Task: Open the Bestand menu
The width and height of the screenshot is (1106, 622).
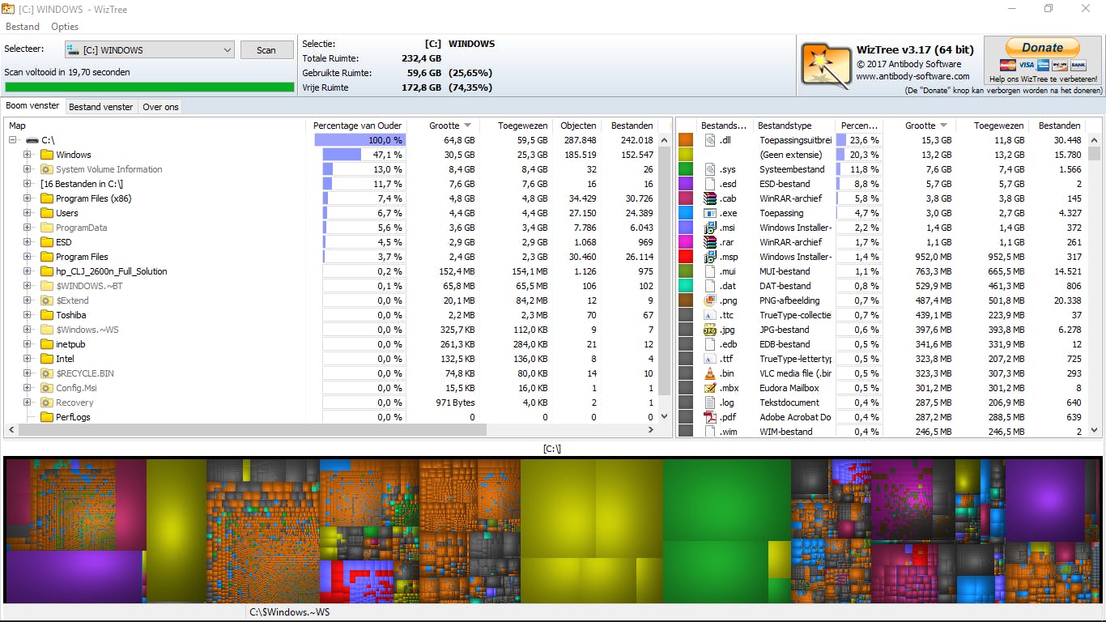Action: (x=23, y=27)
